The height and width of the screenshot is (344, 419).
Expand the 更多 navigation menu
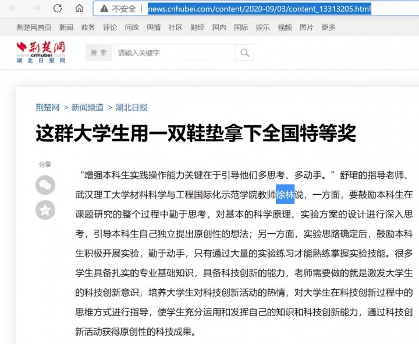pos(328,27)
